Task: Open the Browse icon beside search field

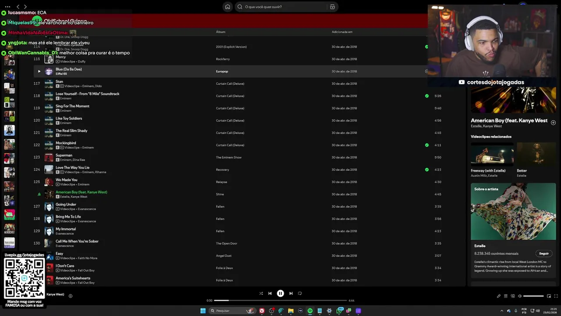Action: point(332,7)
